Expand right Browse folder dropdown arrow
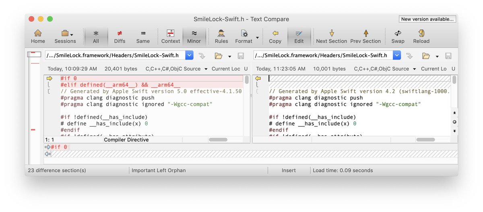The width and height of the screenshot is (483, 212). (x=437, y=57)
